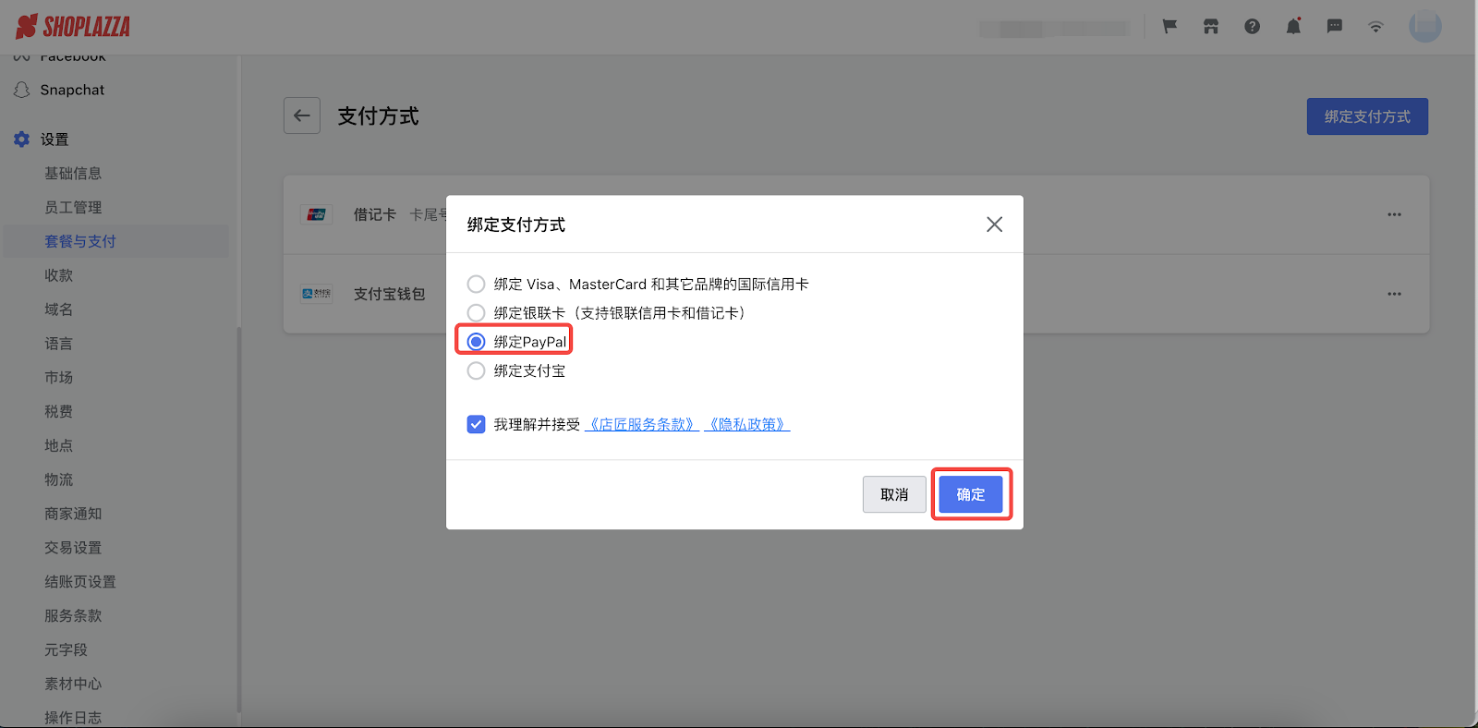The height and width of the screenshot is (728, 1478).
Task: Click the 取消 button
Action: [x=894, y=494]
